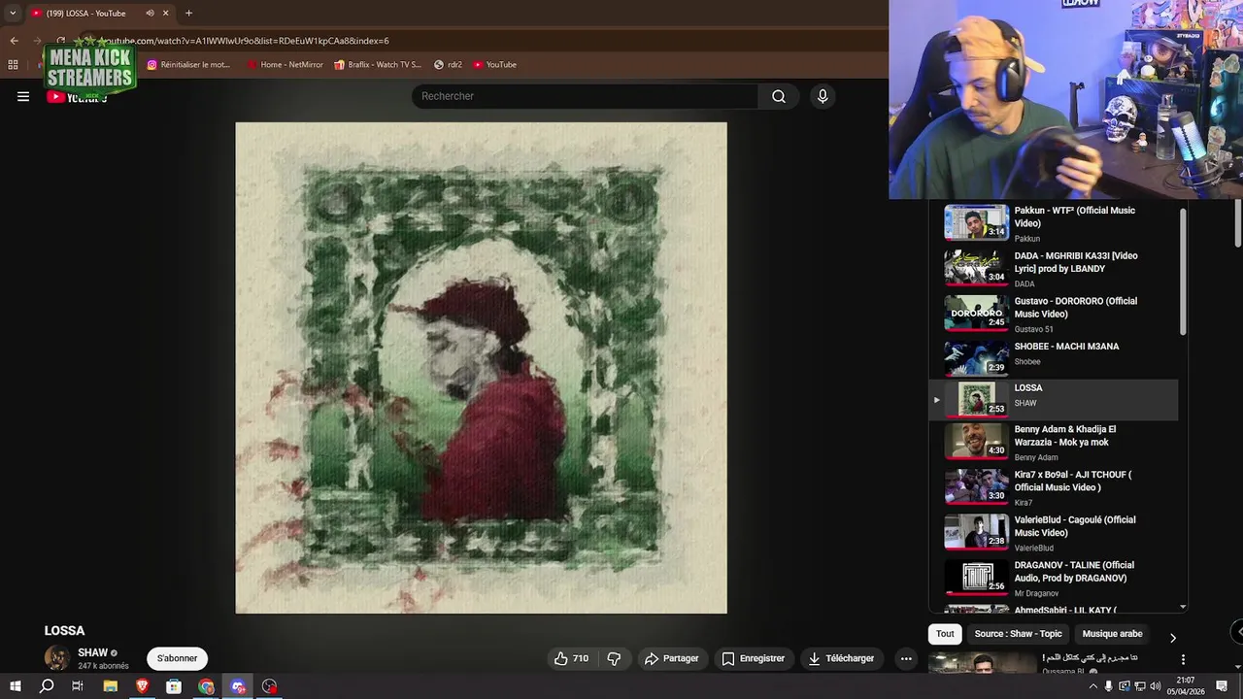Focus the Rechercher search field

[586, 96]
